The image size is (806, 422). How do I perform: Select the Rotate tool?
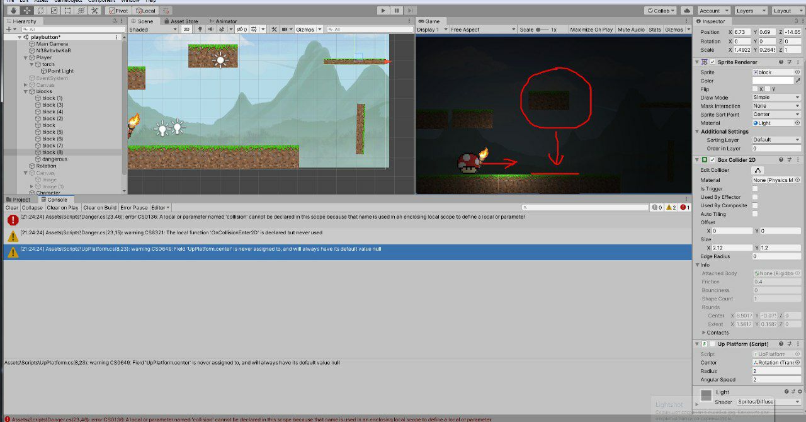coord(40,11)
